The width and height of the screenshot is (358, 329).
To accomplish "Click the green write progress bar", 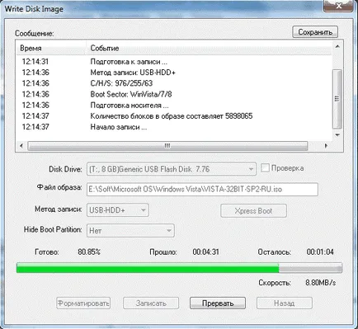I will (x=179, y=268).
